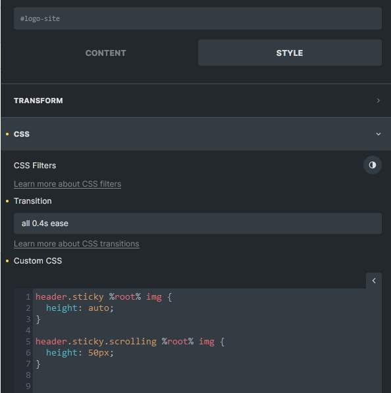Place cursor on line 2 height: auto
391x393 pixels.
click(x=80, y=308)
